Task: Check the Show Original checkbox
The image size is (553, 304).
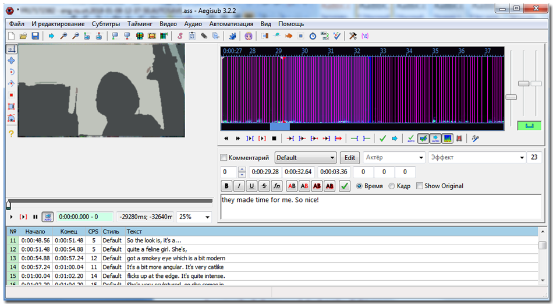Action: click(420, 186)
